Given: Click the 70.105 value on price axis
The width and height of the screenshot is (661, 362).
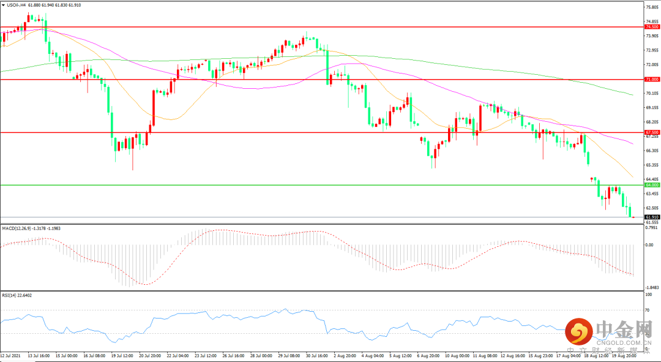Looking at the screenshot, I should coord(652,93).
